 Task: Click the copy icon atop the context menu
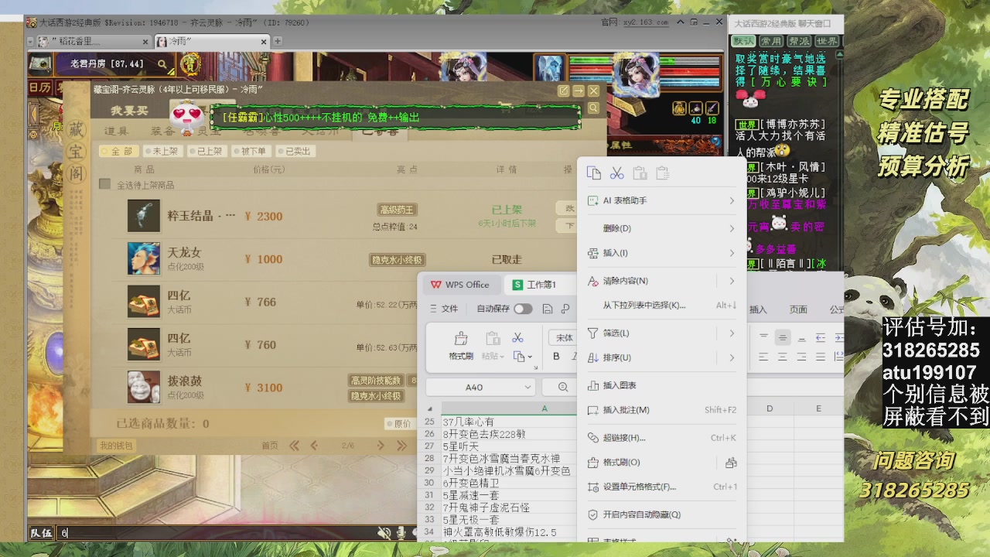click(594, 173)
